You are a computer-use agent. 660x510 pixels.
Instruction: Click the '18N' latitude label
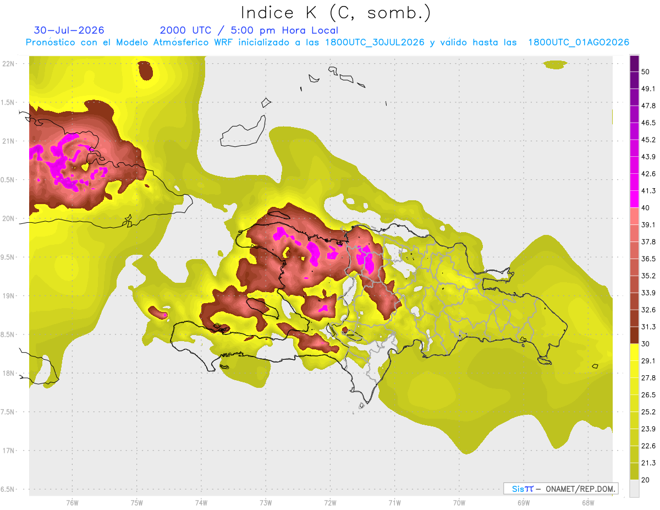pos(9,373)
